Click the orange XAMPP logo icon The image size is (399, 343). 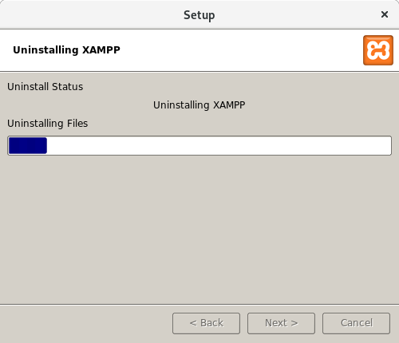pos(378,50)
